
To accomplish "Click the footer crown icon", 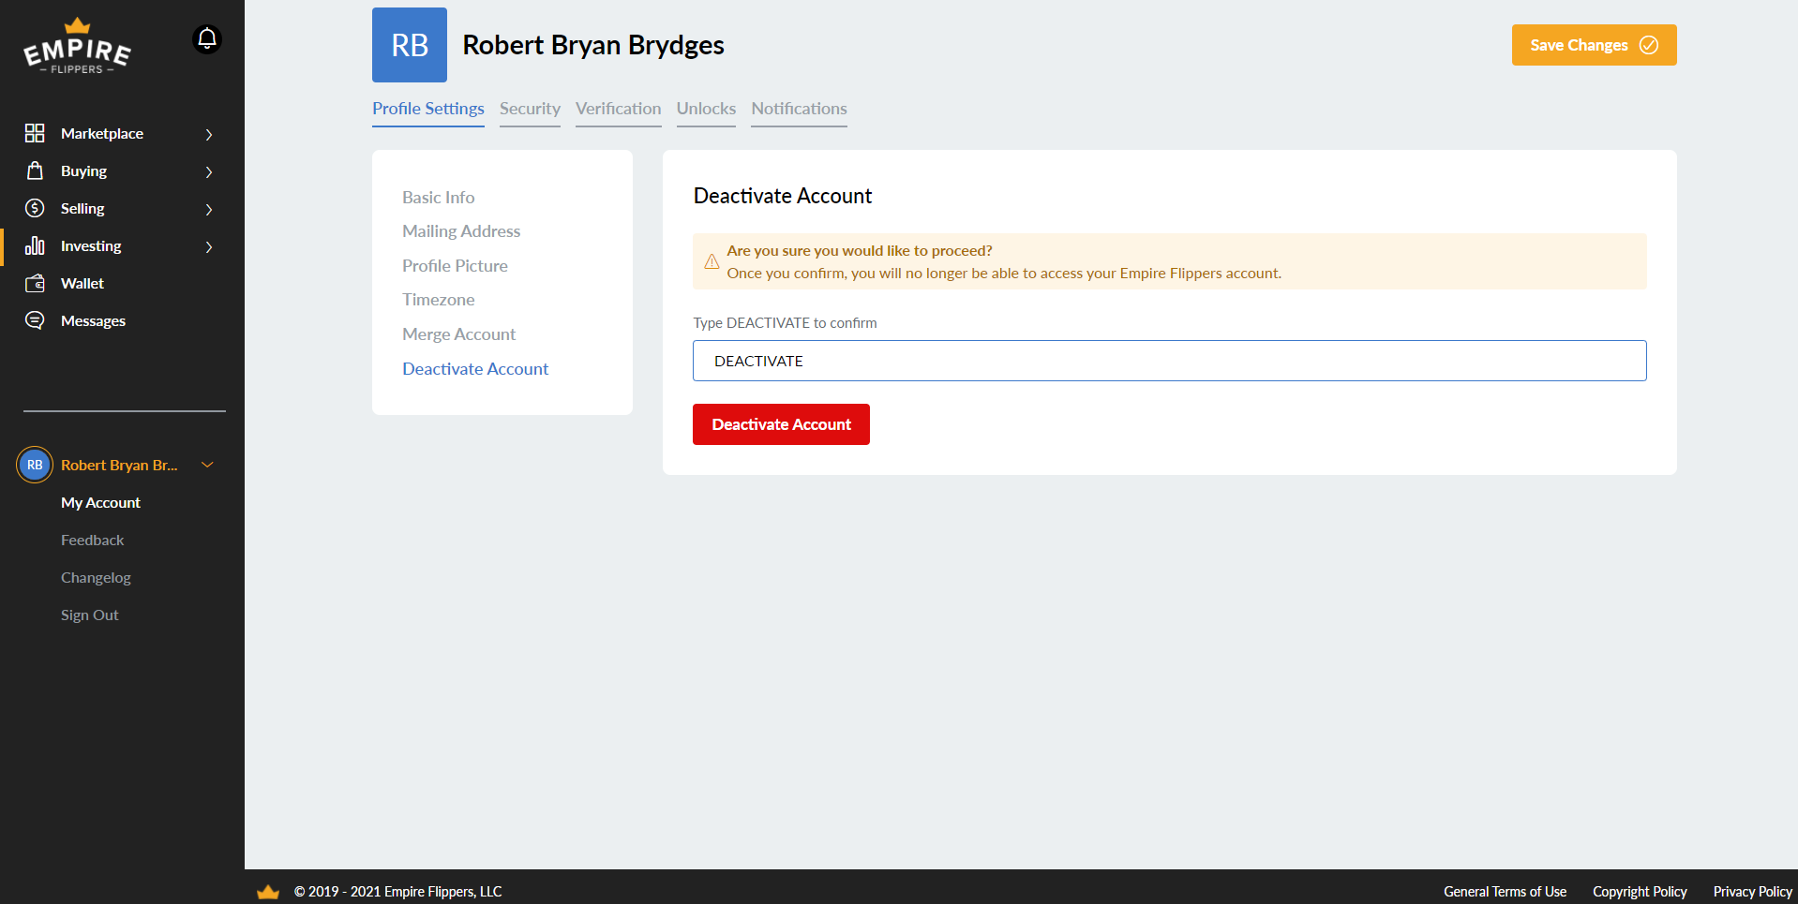I will 268,892.
